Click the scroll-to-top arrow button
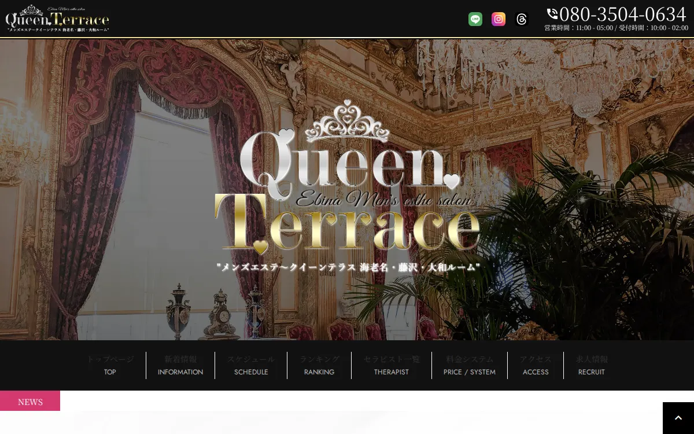This screenshot has height=434, width=694. pyautogui.click(x=678, y=418)
